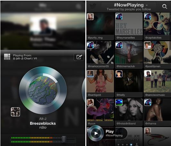This screenshot has height=146, width=171.
Task: Open the chart grid icon beside Playing From
Action: [7, 57]
